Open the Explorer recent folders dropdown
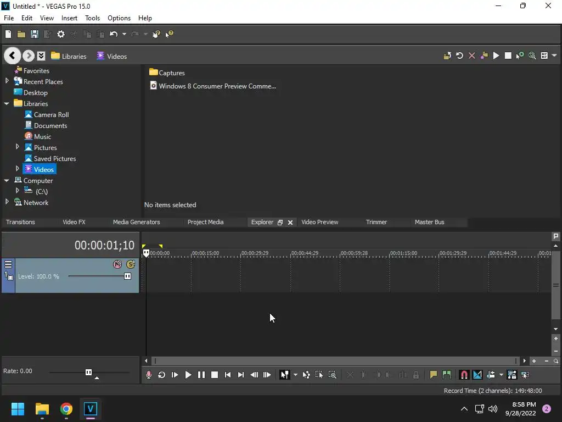The width and height of the screenshot is (562, 422). point(41,55)
